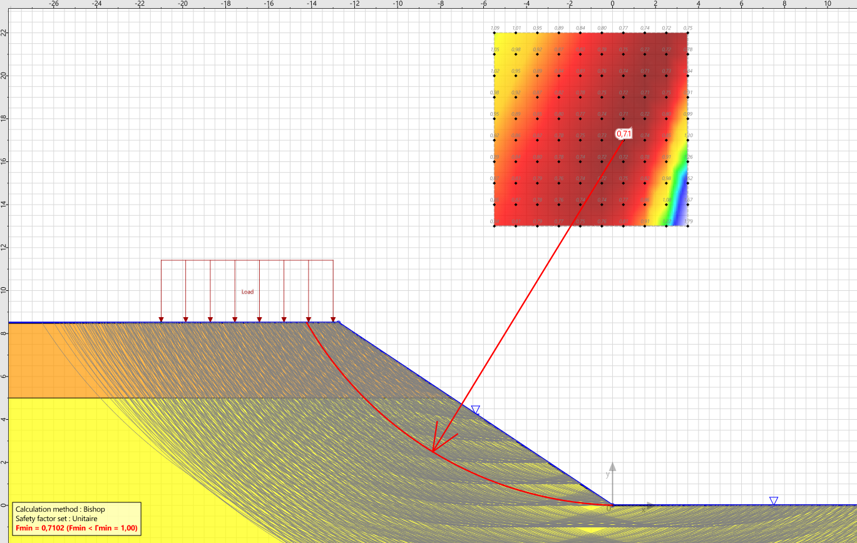
Task: Click the red "Fmin = 0,7102" result line
Action: pyautogui.click(x=76, y=529)
